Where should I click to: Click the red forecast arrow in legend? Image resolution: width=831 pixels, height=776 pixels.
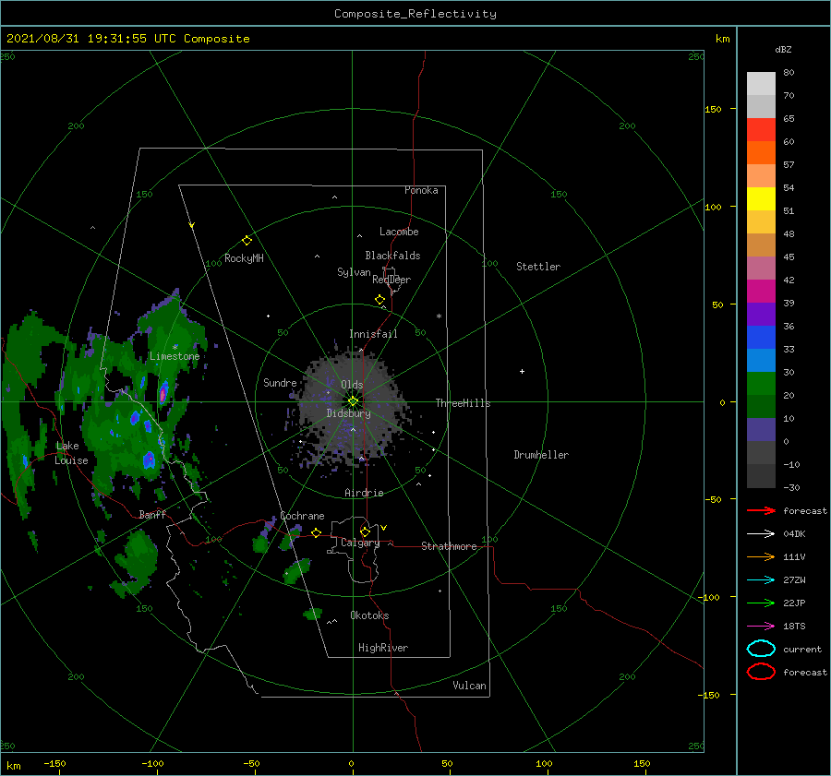pos(761,510)
